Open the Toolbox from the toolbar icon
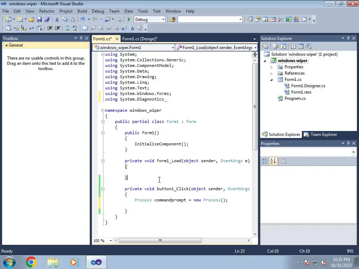 point(281,20)
